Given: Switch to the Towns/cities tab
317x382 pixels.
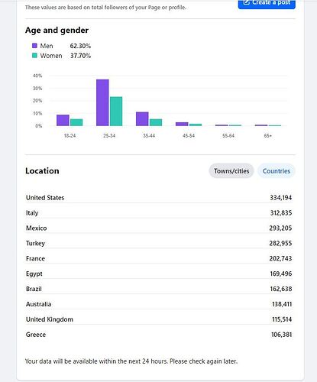Looking at the screenshot, I should click(231, 171).
